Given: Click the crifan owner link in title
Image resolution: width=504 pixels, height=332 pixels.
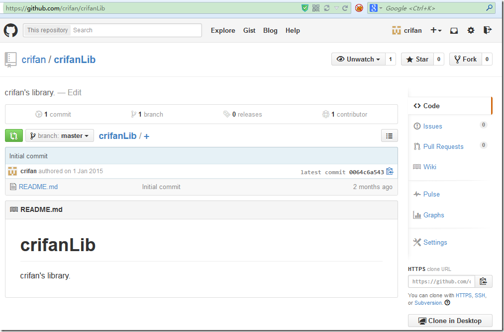Looking at the screenshot, I should pyautogui.click(x=34, y=60).
